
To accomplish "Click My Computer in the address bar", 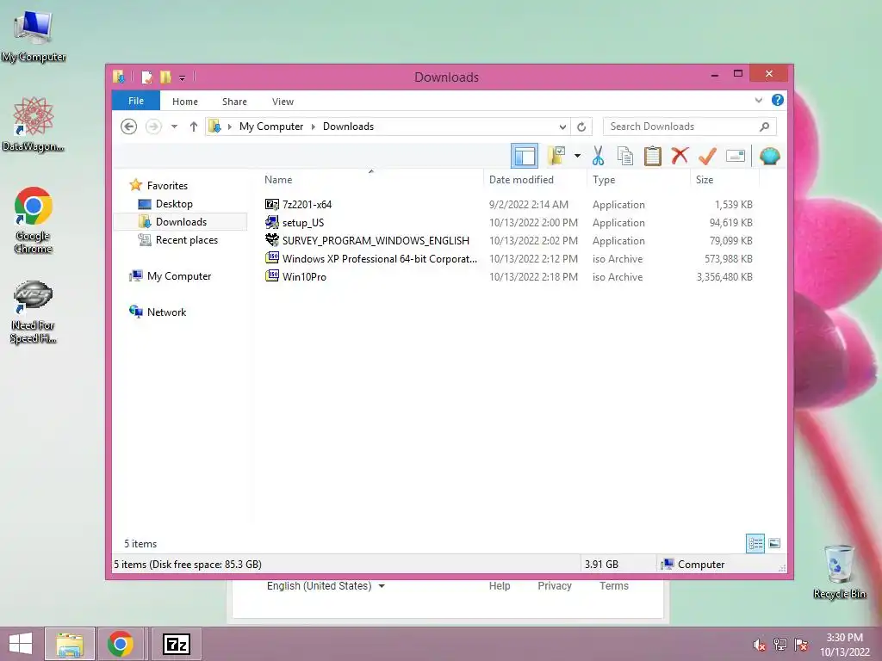I will click(271, 127).
